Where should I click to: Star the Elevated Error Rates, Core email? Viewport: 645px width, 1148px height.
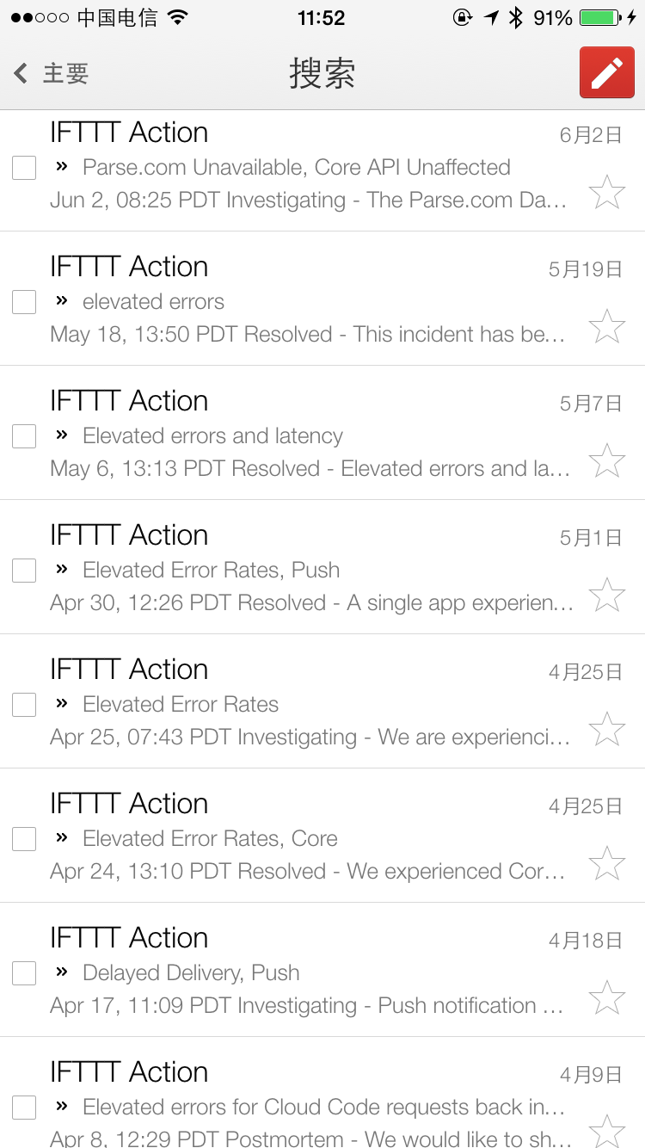click(x=606, y=863)
